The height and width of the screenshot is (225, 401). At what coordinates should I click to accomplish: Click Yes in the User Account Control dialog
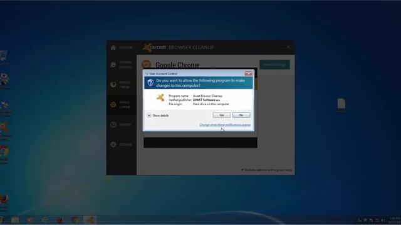click(221, 115)
